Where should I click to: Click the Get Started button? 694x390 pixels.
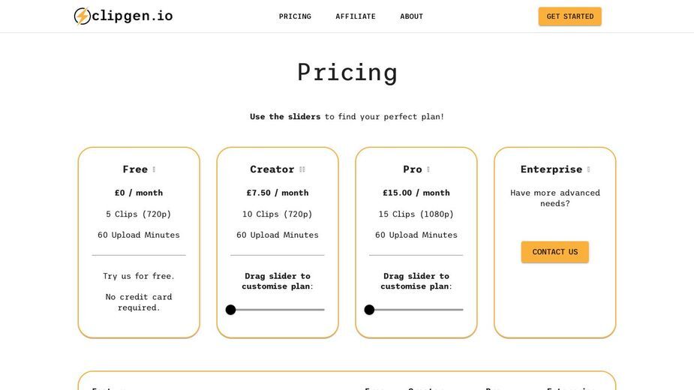[x=569, y=16]
